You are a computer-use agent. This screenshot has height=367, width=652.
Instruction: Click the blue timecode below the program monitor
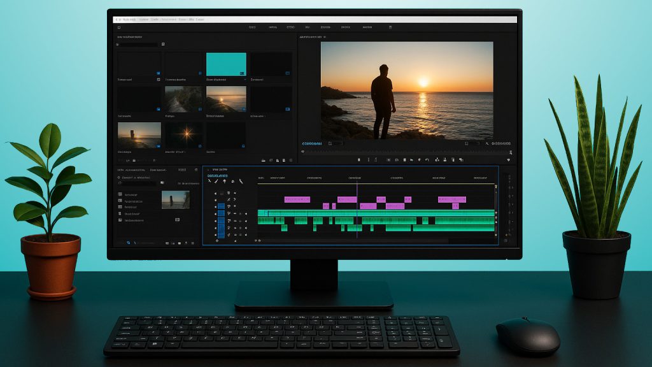pos(312,144)
